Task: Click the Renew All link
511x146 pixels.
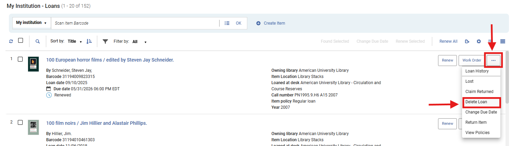Action: pos(448,41)
